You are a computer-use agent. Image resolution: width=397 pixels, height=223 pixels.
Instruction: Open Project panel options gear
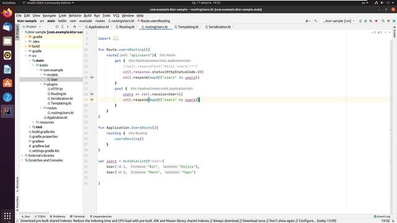pos(74,27)
